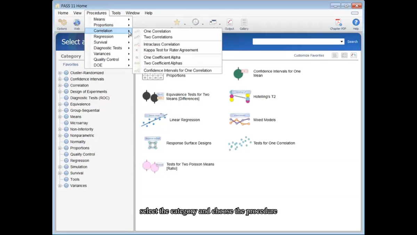Expand the Equivalence tree node
The height and width of the screenshot is (235, 417).
[60, 104]
